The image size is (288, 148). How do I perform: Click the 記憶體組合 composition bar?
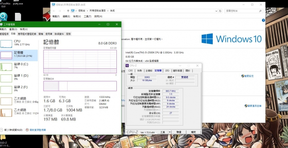pyautogui.click(x=80, y=86)
